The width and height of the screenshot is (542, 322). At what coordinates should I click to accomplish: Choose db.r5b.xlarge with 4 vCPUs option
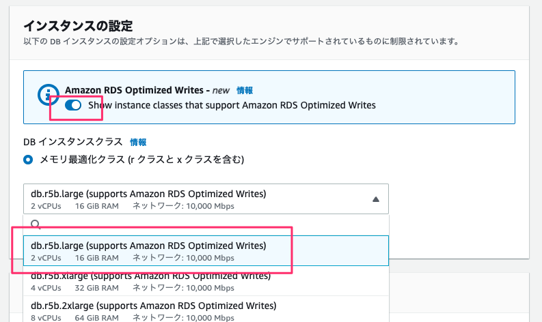click(x=206, y=281)
